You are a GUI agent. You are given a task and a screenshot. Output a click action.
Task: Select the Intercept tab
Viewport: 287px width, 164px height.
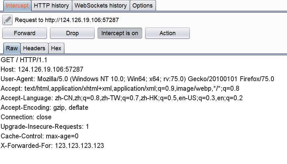pos(17,6)
